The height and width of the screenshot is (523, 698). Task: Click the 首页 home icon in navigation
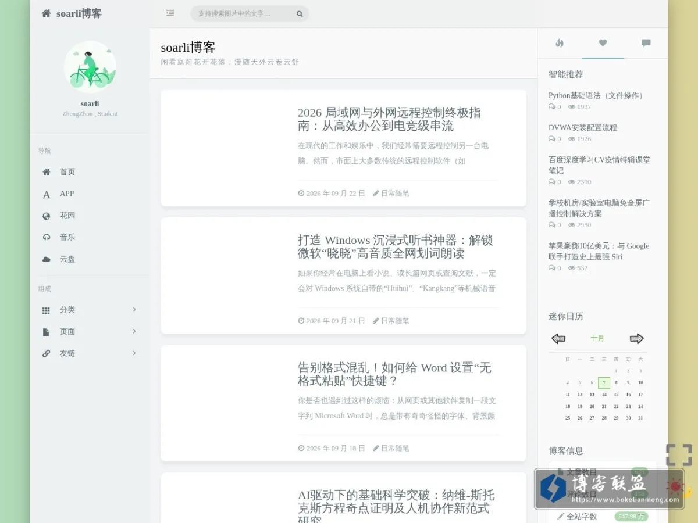click(x=47, y=172)
